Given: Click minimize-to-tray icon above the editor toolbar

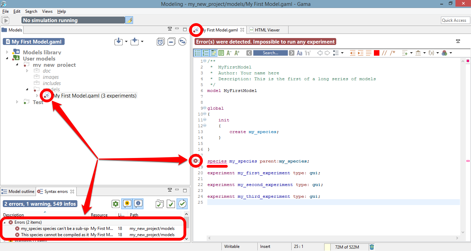Looking at the screenshot, I should pyautogui.click(x=458, y=41).
